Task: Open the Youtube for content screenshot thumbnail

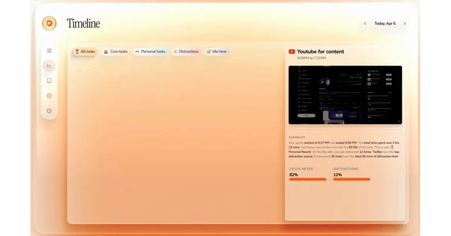Action: (345, 95)
